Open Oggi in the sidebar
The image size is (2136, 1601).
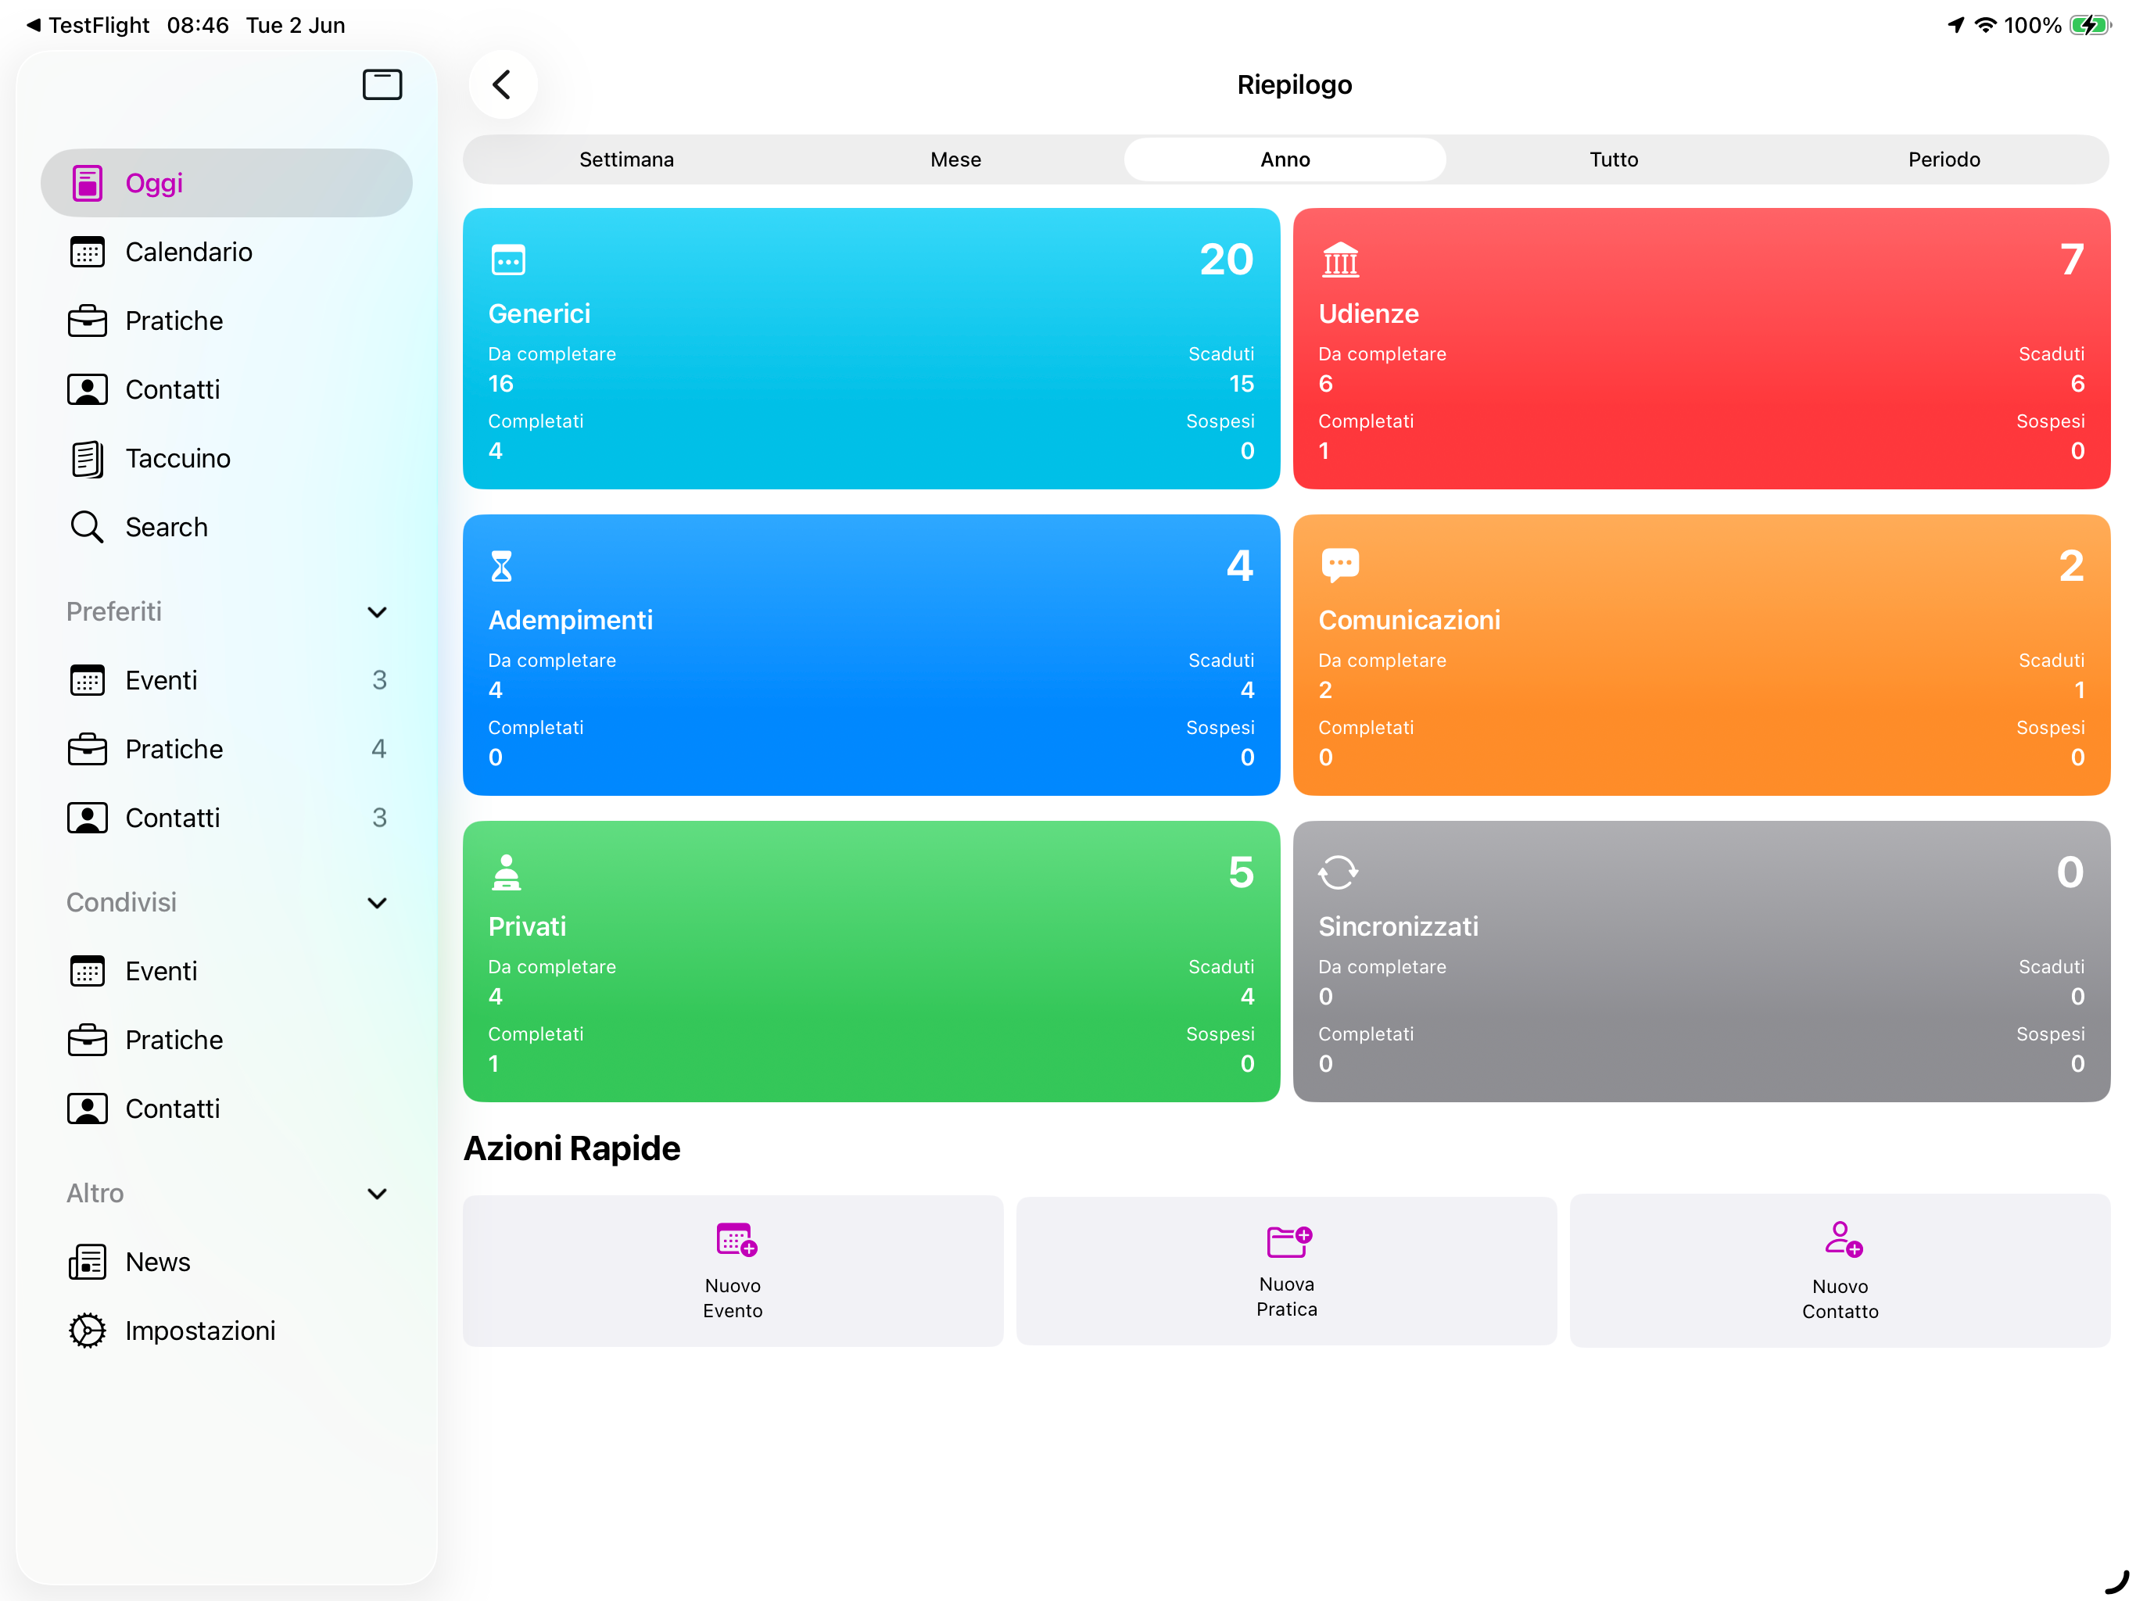tap(226, 182)
